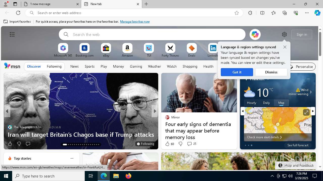Screen dimensions: 323x181
Task: Open Edge Settings and more menu
Action: pyautogui.click(x=307, y=13)
